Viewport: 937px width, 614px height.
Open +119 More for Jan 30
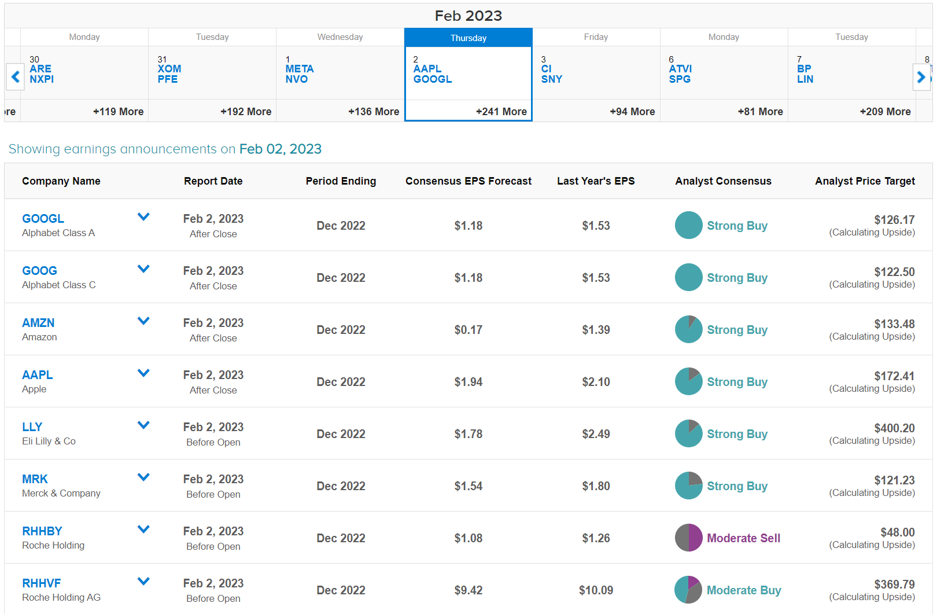[x=118, y=112]
